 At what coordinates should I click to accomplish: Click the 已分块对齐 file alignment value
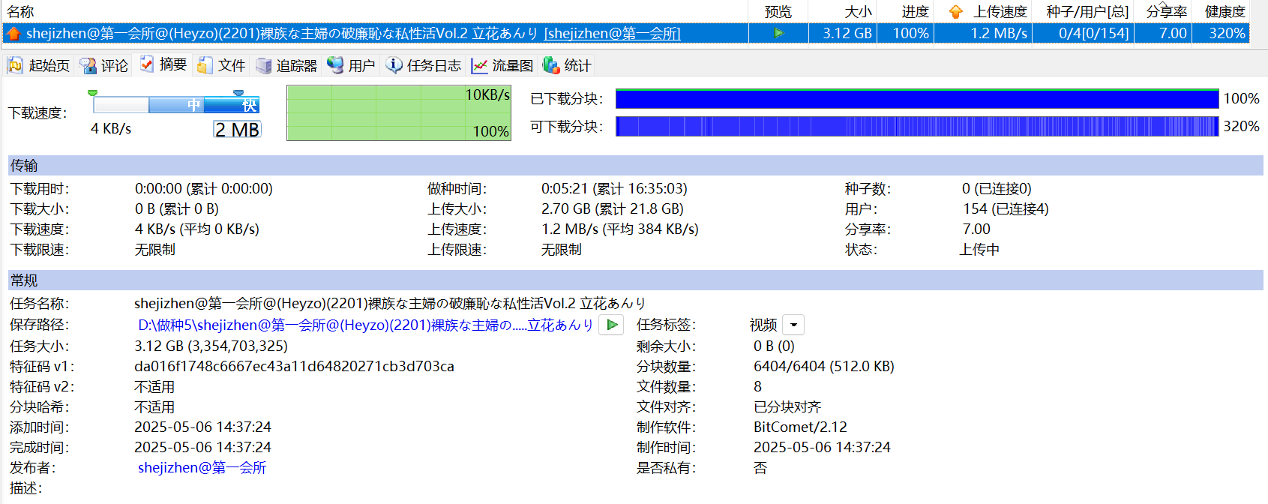coord(787,407)
